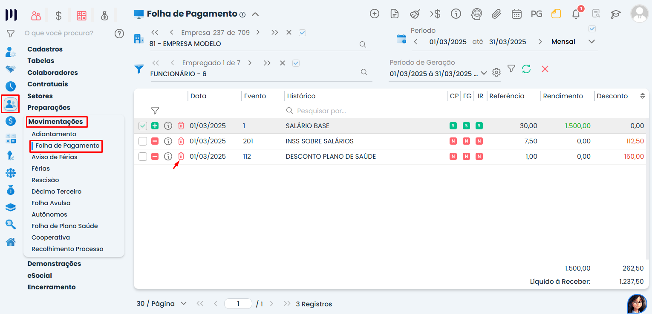Image resolution: width=652 pixels, height=314 pixels.
Task: Click the green refresh icon
Action: [x=526, y=69]
